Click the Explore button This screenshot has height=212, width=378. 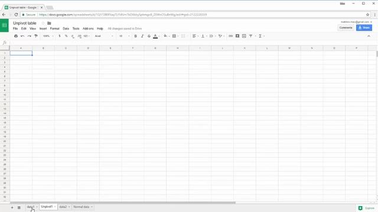click(x=366, y=208)
